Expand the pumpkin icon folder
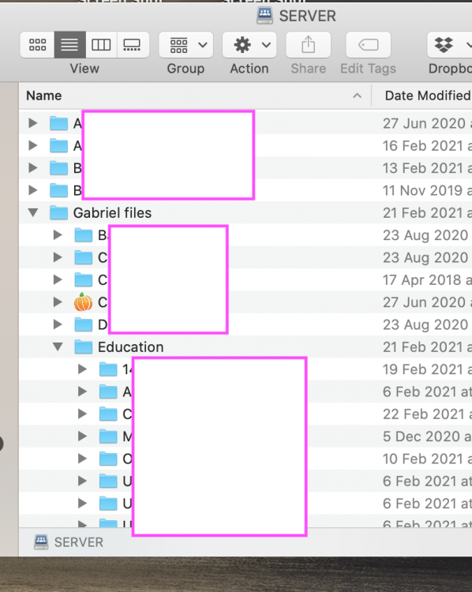Viewport: 472px width, 592px height. (x=58, y=302)
